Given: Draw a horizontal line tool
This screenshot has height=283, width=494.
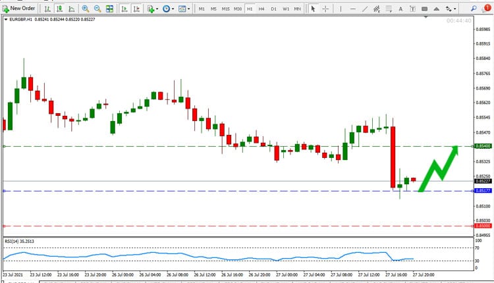Looking at the screenshot, I should coord(354,9).
